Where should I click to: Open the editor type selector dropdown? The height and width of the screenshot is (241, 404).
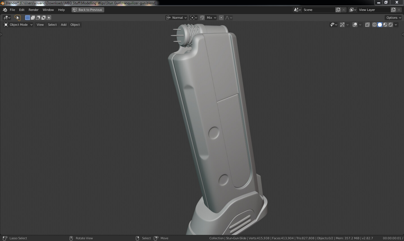pos(7,18)
